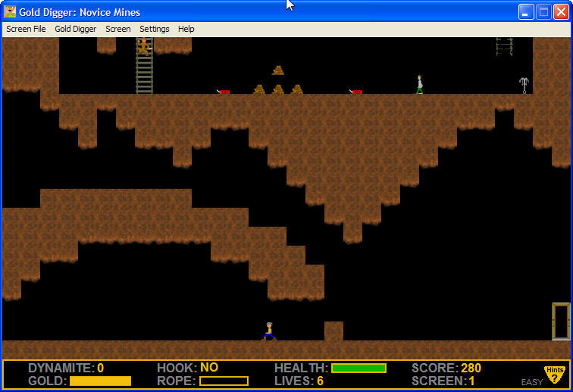Click the right red dynamite stick
The image size is (573, 392).
tap(355, 92)
